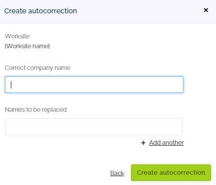This screenshot has width=216, height=185.
Task: Return to previous step via Back
Action: click(117, 173)
